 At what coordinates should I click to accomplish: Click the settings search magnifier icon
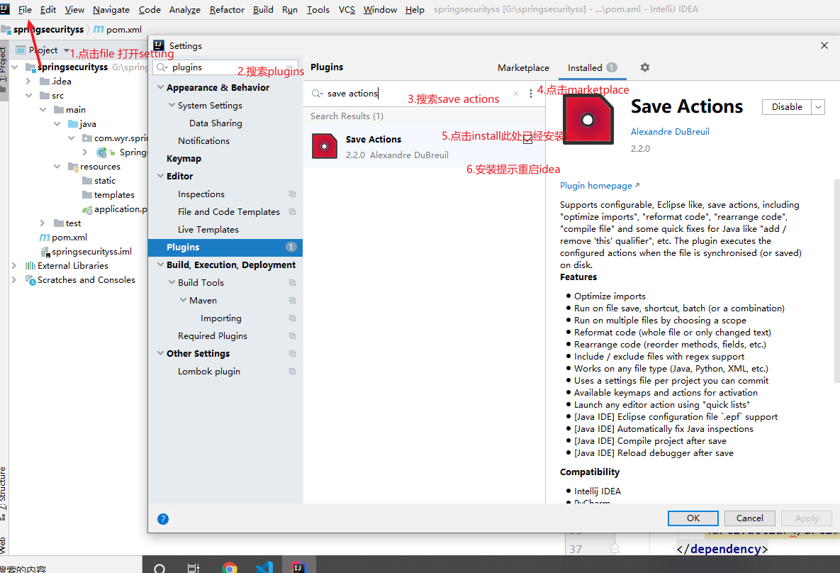[162, 67]
